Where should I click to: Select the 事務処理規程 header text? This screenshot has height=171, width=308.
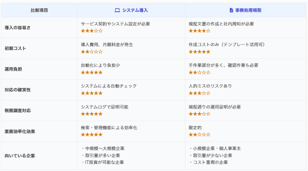[248, 10]
